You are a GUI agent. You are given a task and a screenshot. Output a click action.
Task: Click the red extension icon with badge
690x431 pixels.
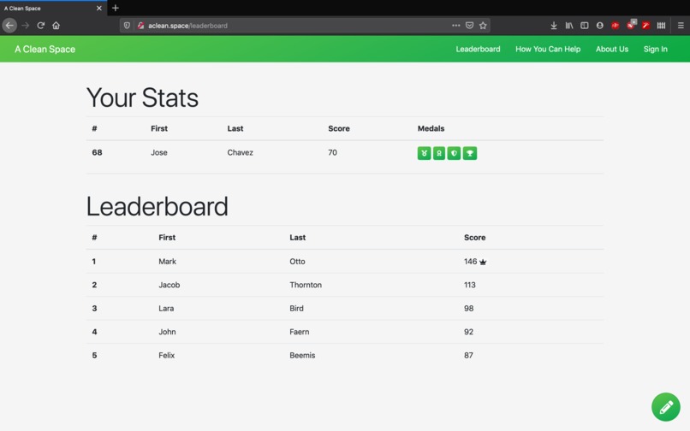(631, 25)
